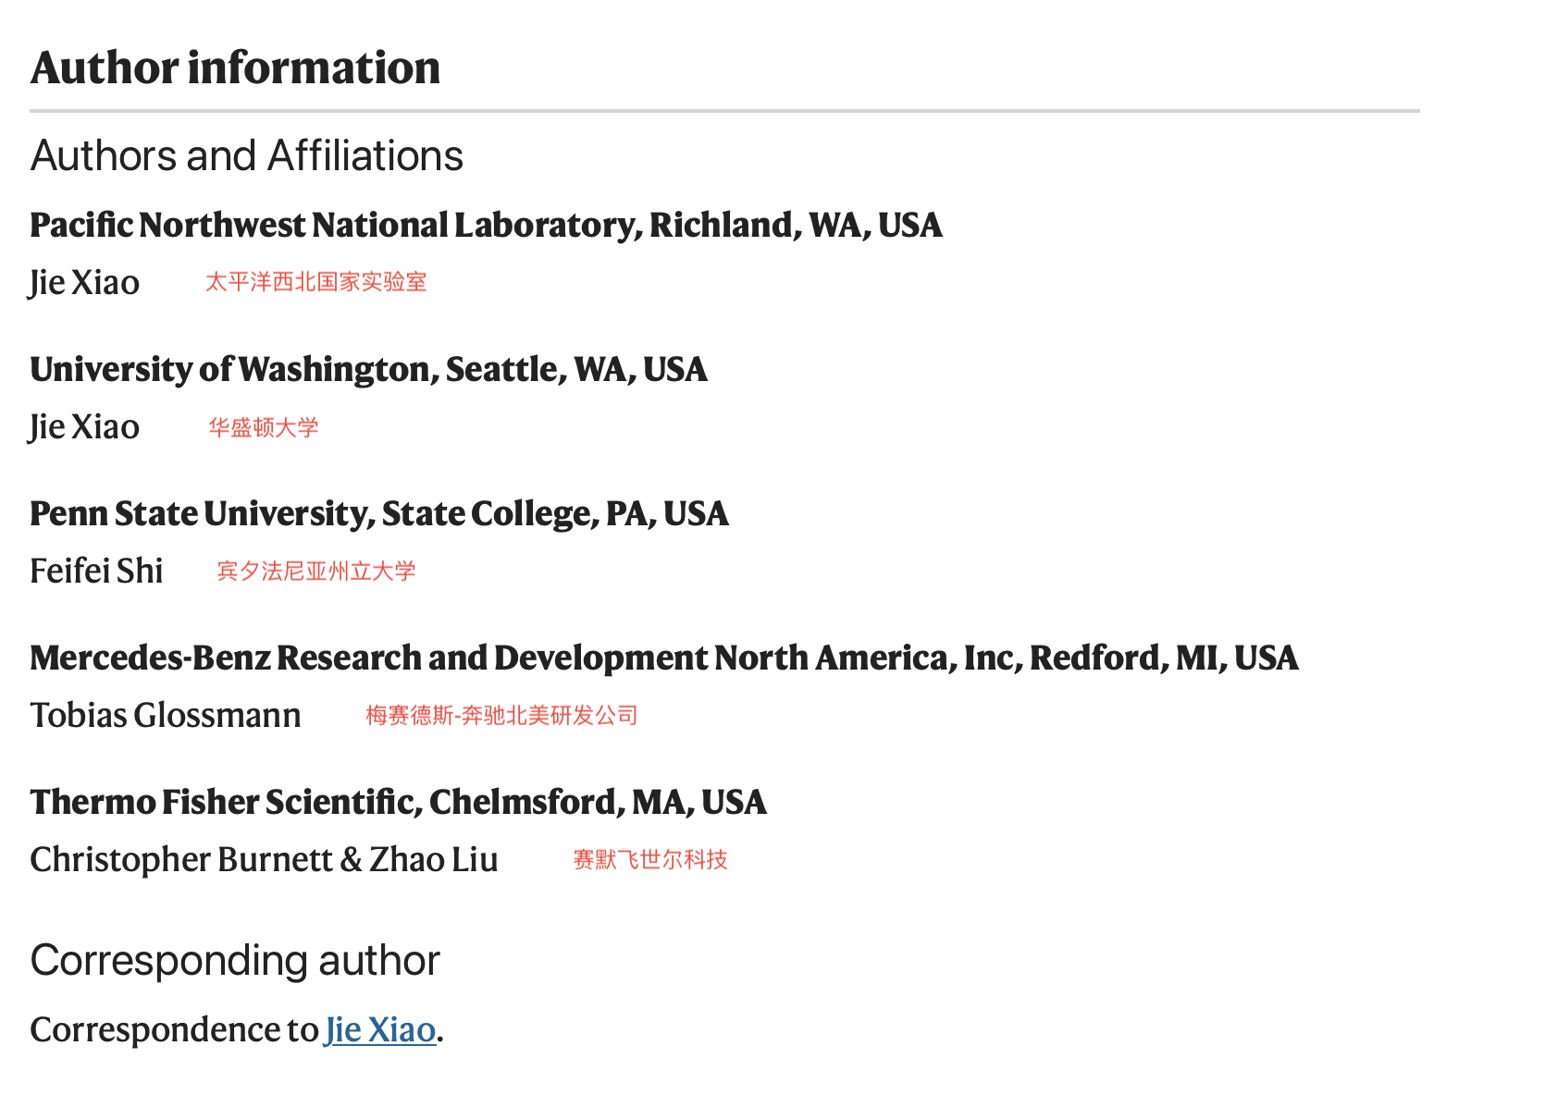The height and width of the screenshot is (1095, 1545).
Task: Click the Author information heading
Action: pyautogui.click(x=235, y=68)
